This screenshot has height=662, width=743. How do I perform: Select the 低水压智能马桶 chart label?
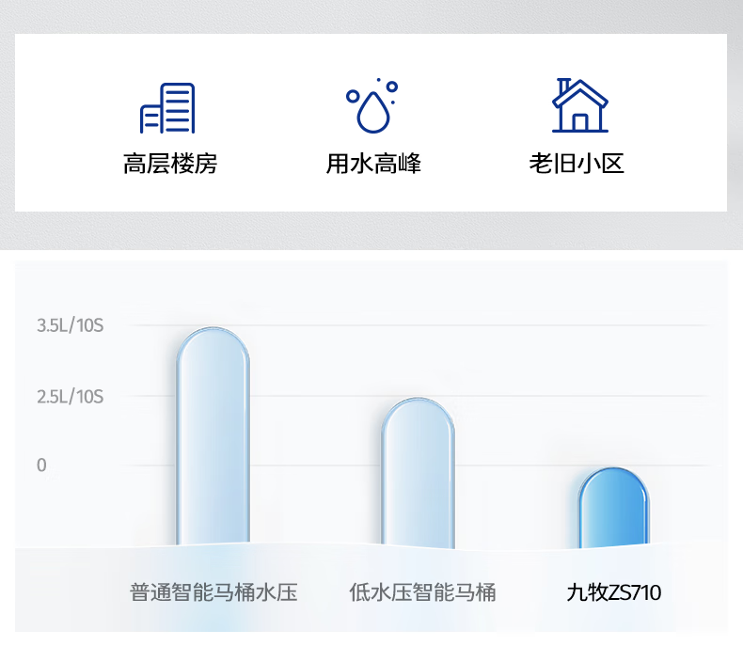(x=422, y=592)
